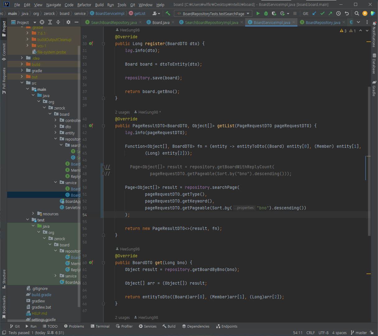Click the editor vertical scrollbar
The height and width of the screenshot is (336, 378).
(x=369, y=161)
